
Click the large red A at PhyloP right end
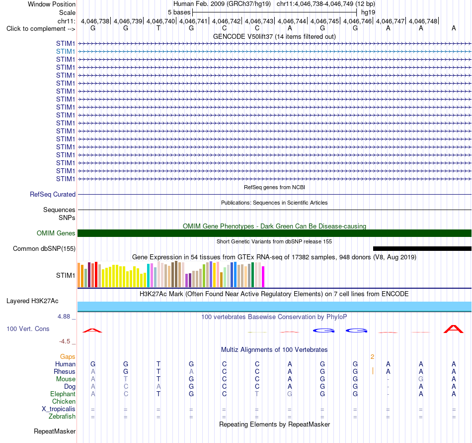point(453,329)
